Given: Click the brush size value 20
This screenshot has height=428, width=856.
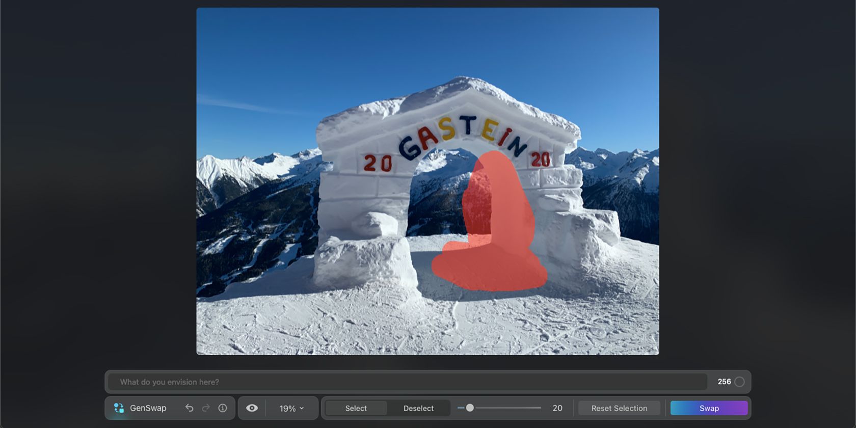Looking at the screenshot, I should point(557,408).
